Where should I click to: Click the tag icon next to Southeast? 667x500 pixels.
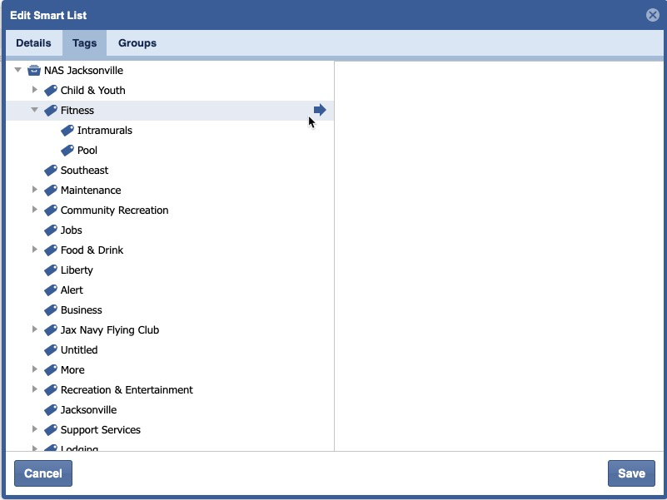point(51,171)
